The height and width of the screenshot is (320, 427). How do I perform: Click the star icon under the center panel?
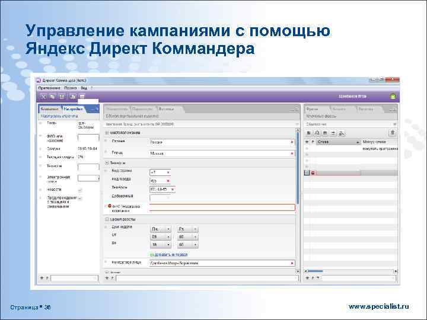(x=107, y=278)
